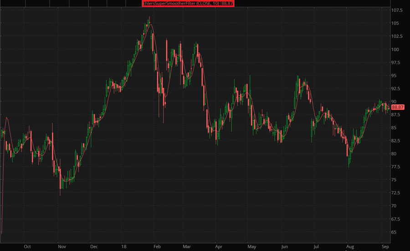
Task: Select the 65 price axis label
Action: 395,232
